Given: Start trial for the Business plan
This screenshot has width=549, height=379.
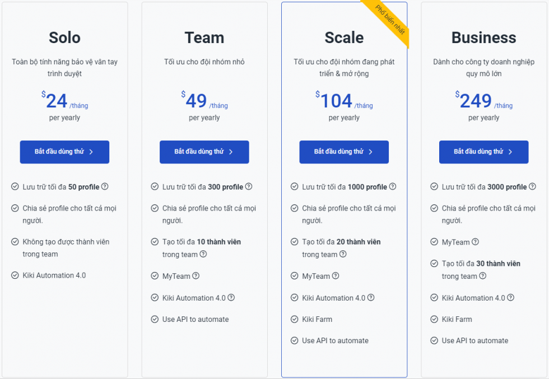Looking at the screenshot, I should (483, 152).
